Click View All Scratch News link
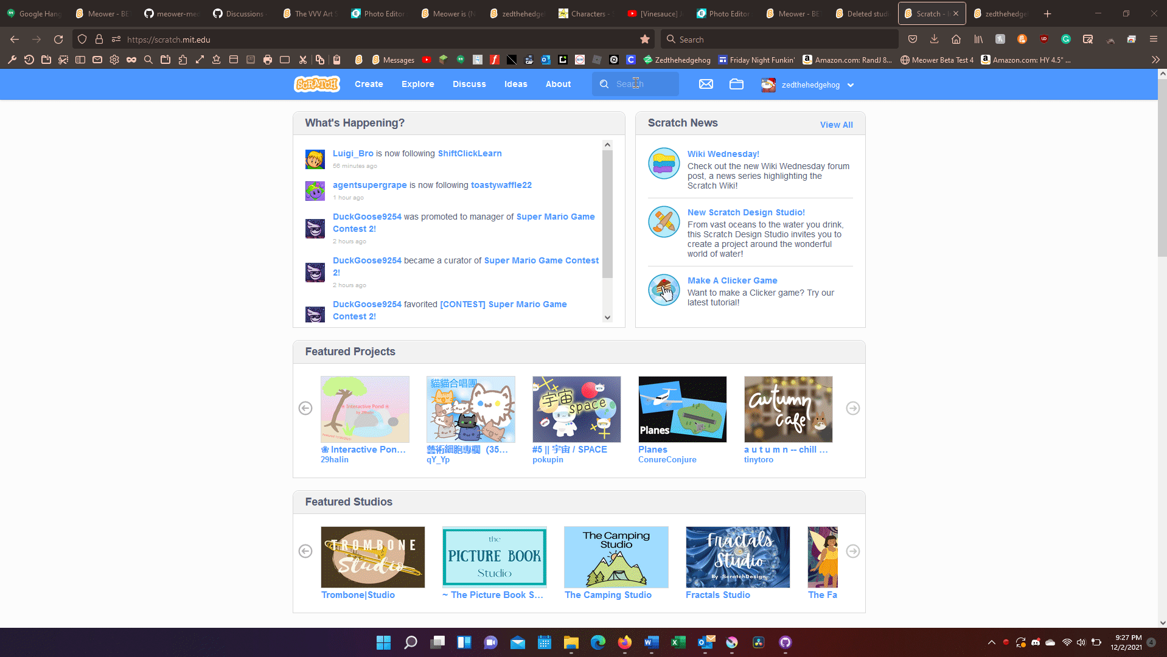Viewport: 1167px width, 657px height. [836, 125]
